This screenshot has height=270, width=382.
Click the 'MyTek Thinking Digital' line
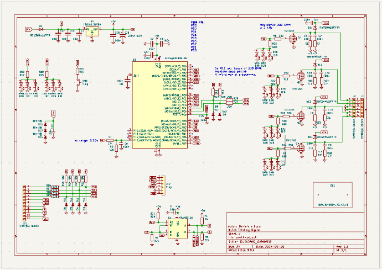pos(244,230)
